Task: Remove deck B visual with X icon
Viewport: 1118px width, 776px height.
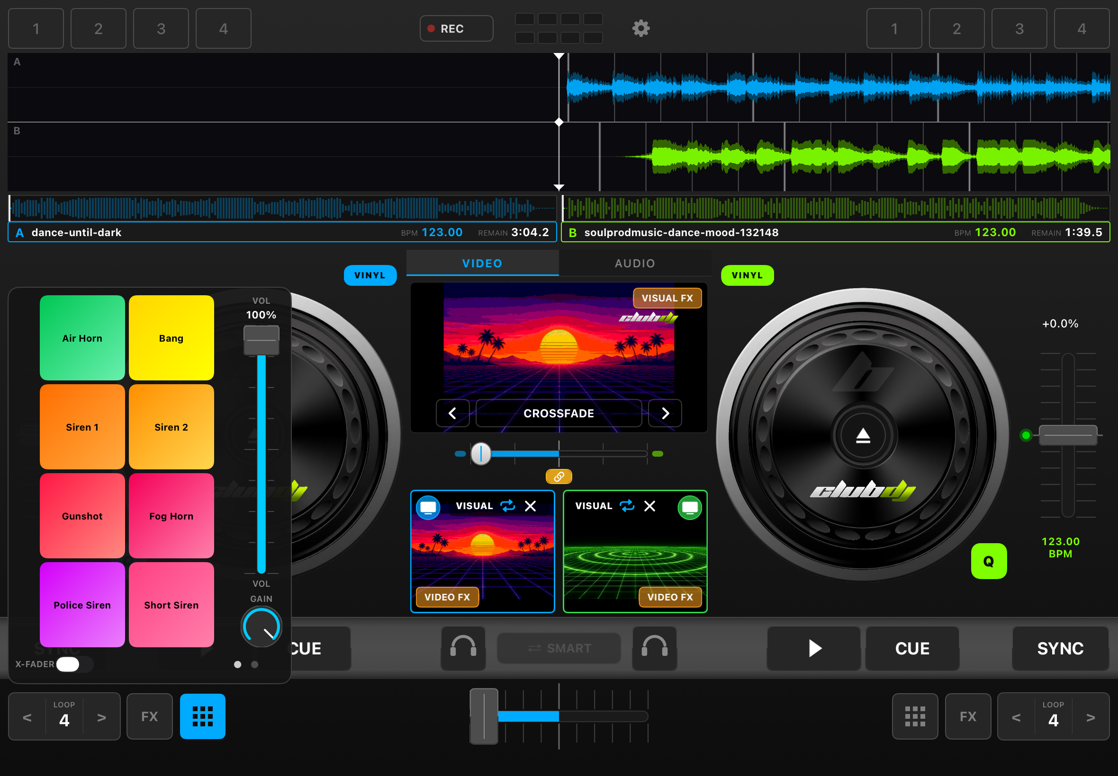Action: click(x=650, y=506)
